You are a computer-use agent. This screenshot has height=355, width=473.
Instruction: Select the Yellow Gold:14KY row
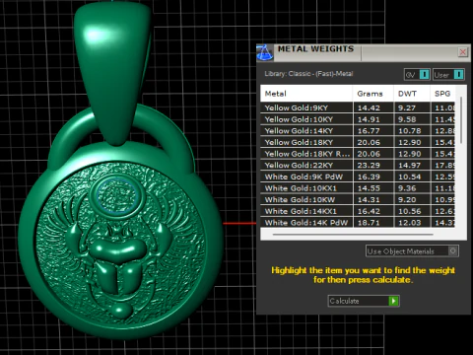click(358, 131)
